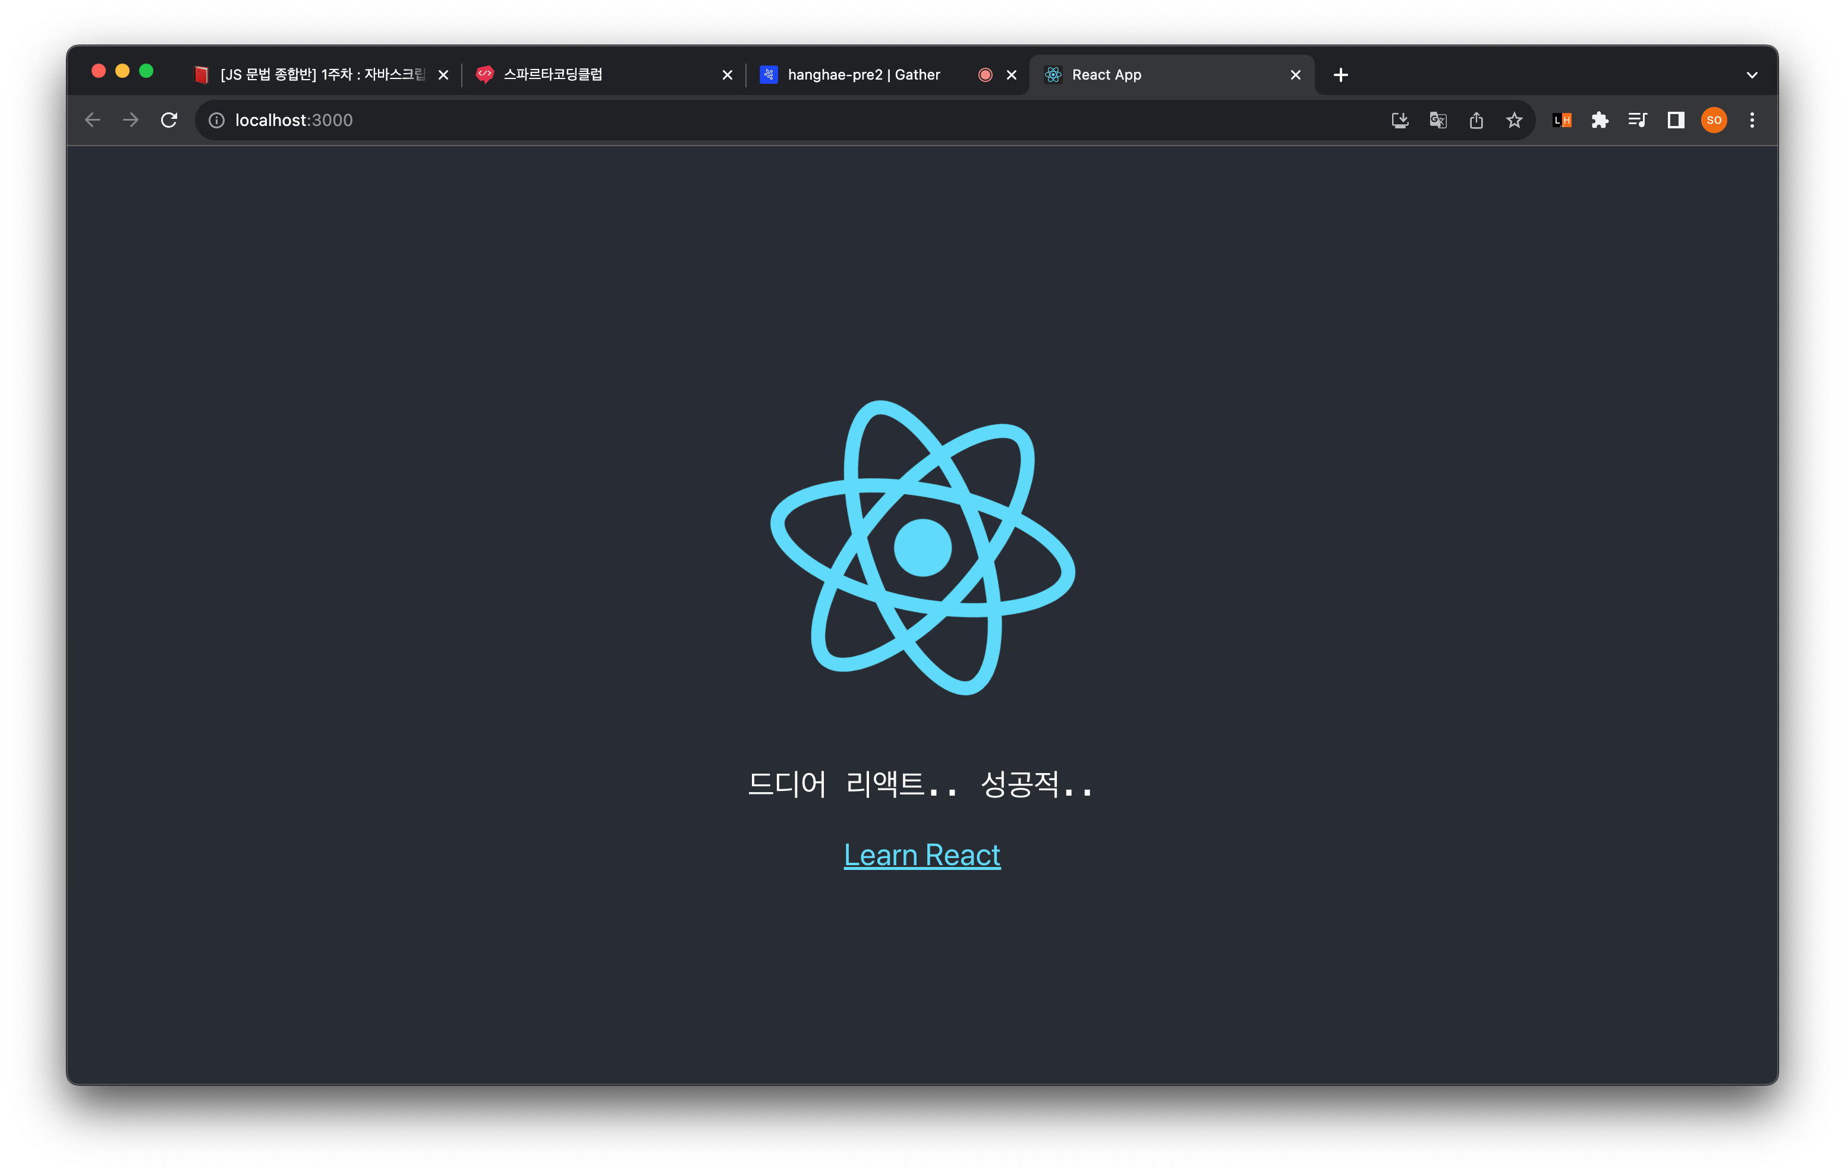Viewport: 1845px width, 1173px height.
Task: Minimize the window with the yellow button
Action: 122,71
